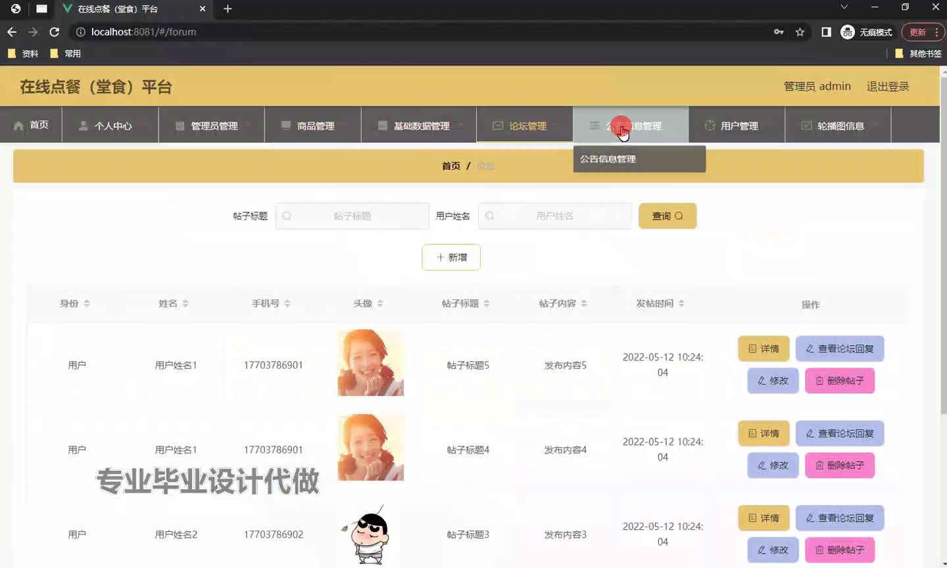Image resolution: width=947 pixels, height=568 pixels.
Task: Click the 退出登录 link
Action: (x=887, y=86)
